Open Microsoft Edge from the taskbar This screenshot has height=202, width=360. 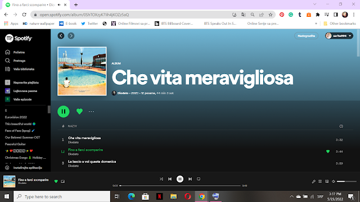tap(131, 196)
